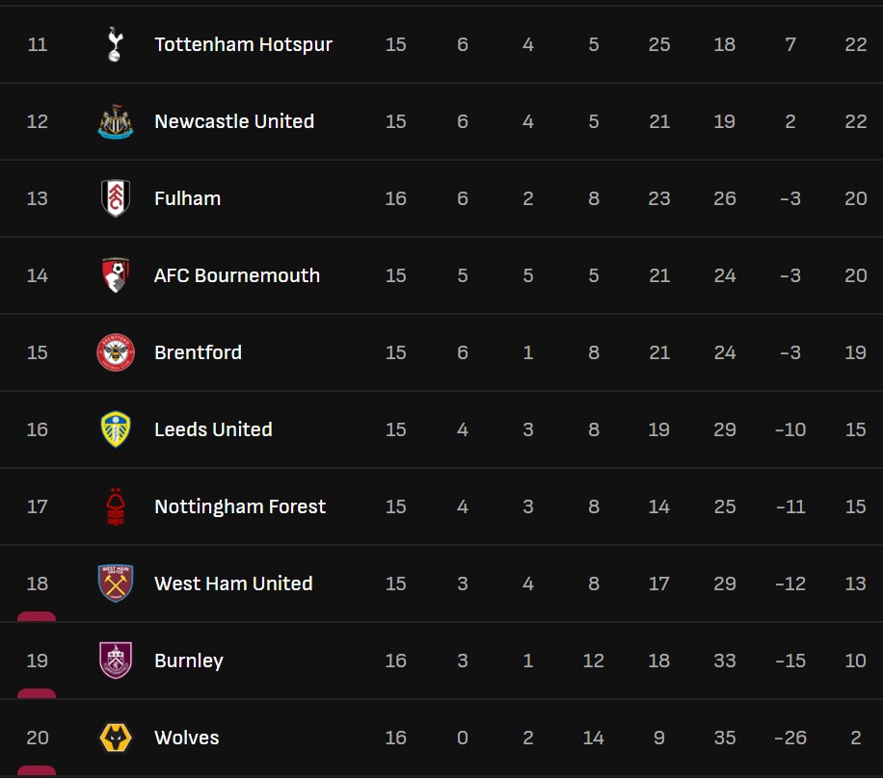Click the Newcastle United team name
Image resolution: width=883 pixels, height=778 pixels.
[x=234, y=121]
